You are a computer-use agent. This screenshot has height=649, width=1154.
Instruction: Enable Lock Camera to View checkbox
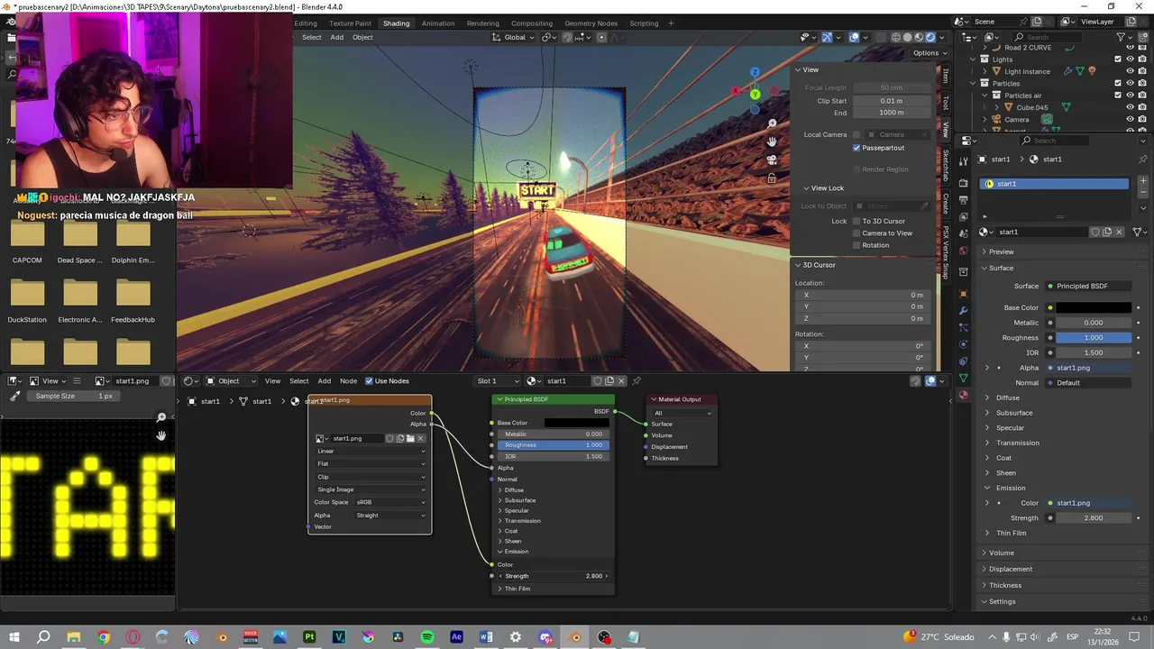point(856,233)
